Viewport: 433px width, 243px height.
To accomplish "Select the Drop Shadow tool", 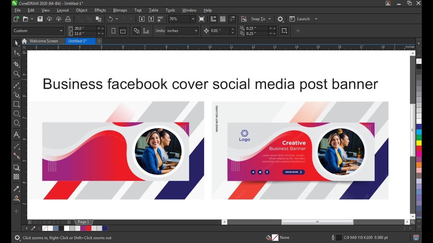I will click(16, 167).
